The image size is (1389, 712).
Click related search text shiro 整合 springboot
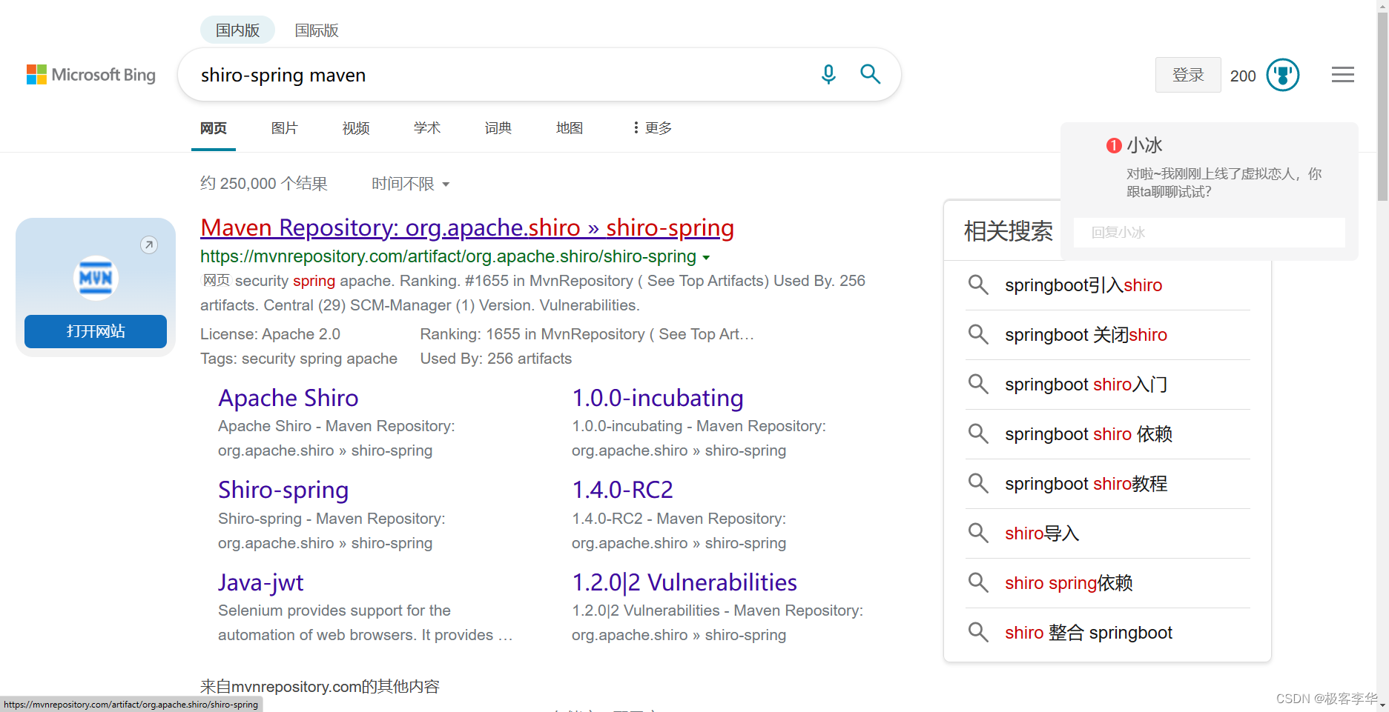click(x=1089, y=633)
